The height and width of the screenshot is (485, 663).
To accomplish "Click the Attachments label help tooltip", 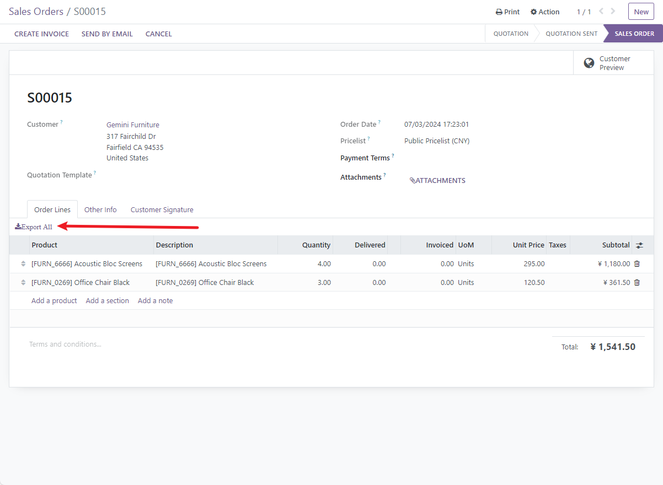I will (384, 175).
